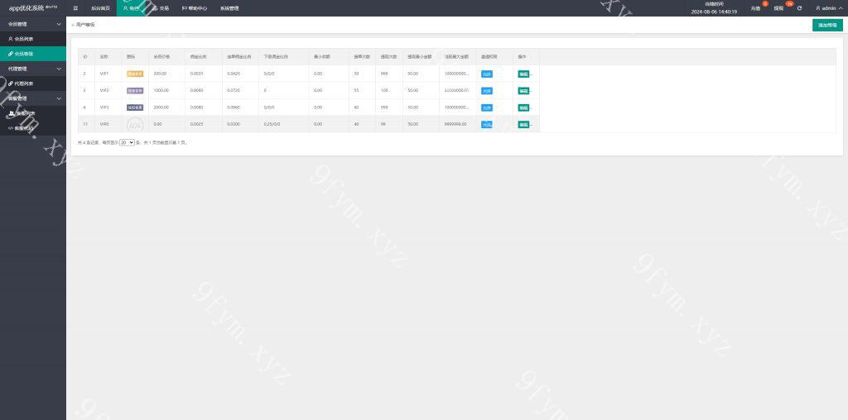Open the 帮助中心 help center menu
Image resolution: width=848 pixels, height=420 pixels.
point(194,8)
